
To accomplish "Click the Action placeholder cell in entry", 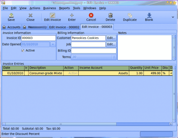I will pos(71,73).
